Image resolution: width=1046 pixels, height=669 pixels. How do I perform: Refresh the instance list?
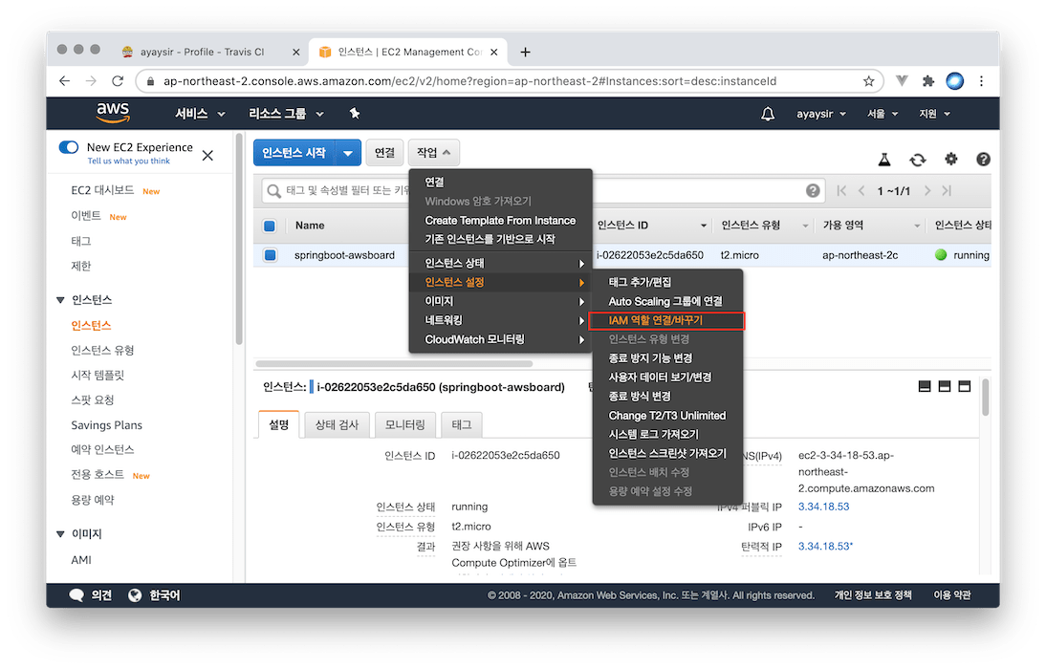(x=918, y=161)
